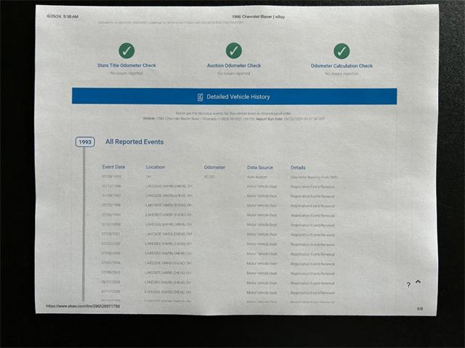Viewport: 465px width, 348px height.
Task: Click the green checkmark above Auction Odometer Check
Action: (x=234, y=51)
